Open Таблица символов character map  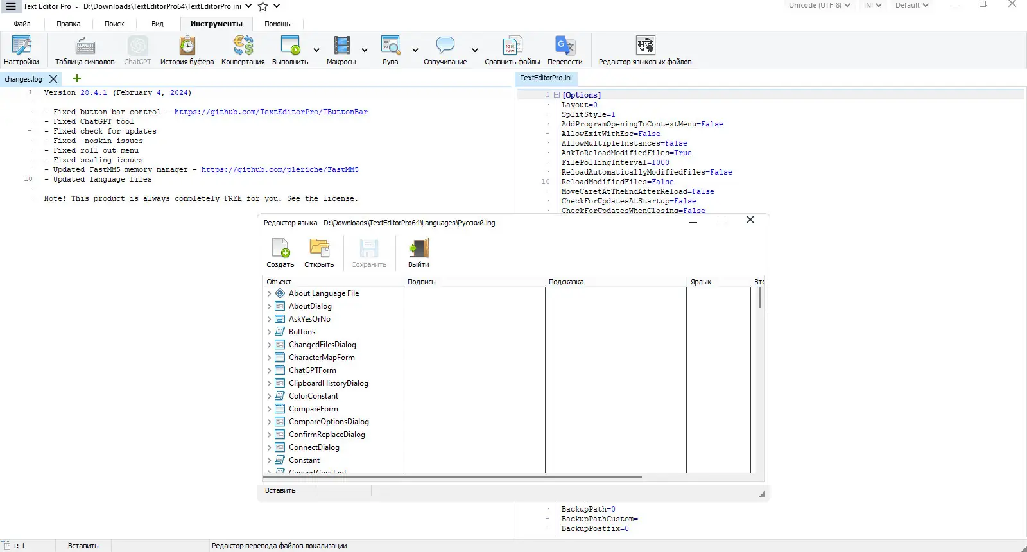coord(85,51)
